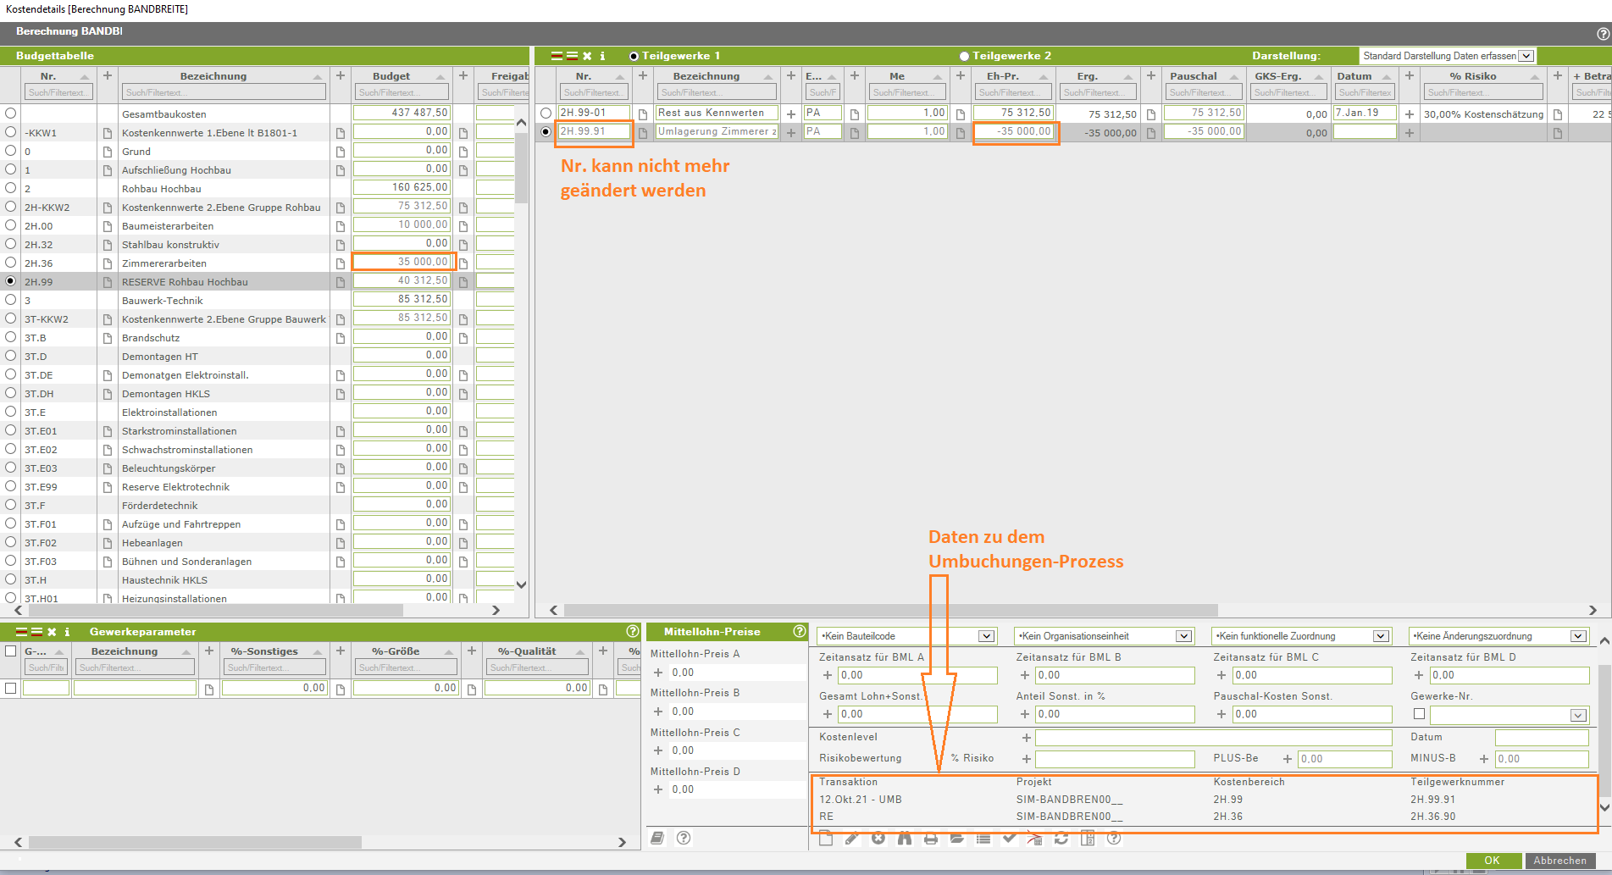Viewport: 1612px width, 875px height.
Task: Click the info 'i' icon in Teilgewerke header
Action: tap(602, 56)
